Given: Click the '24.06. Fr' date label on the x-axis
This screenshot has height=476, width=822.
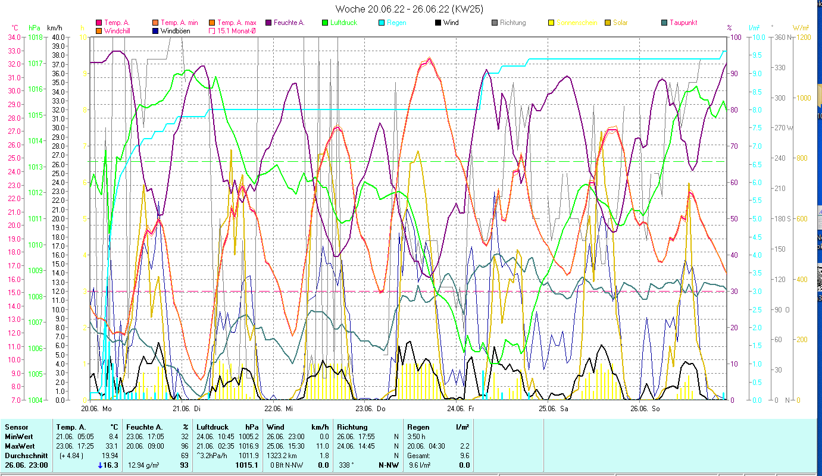Looking at the screenshot, I should click(461, 409).
